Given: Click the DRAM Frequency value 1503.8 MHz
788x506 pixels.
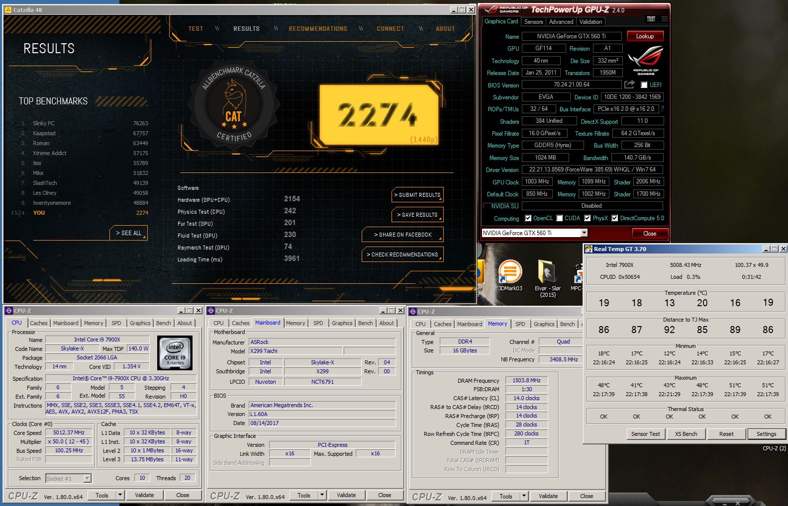Looking at the screenshot, I should [526, 380].
